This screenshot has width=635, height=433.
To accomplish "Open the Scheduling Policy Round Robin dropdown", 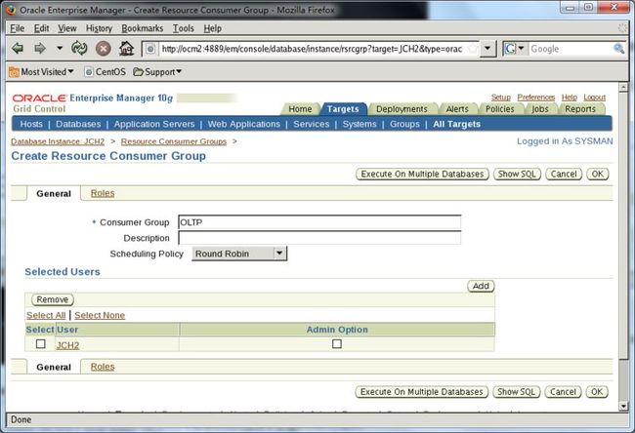I will click(239, 254).
